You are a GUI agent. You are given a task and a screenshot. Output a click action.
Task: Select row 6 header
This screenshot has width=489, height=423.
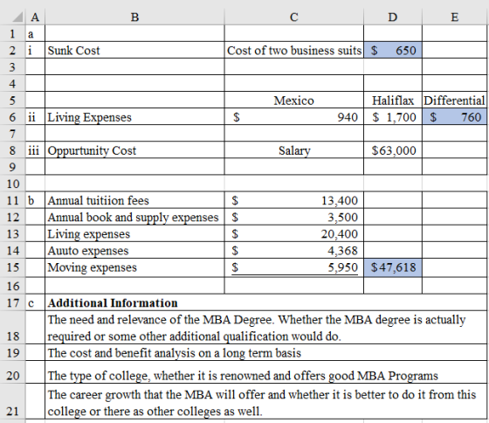pos(12,117)
